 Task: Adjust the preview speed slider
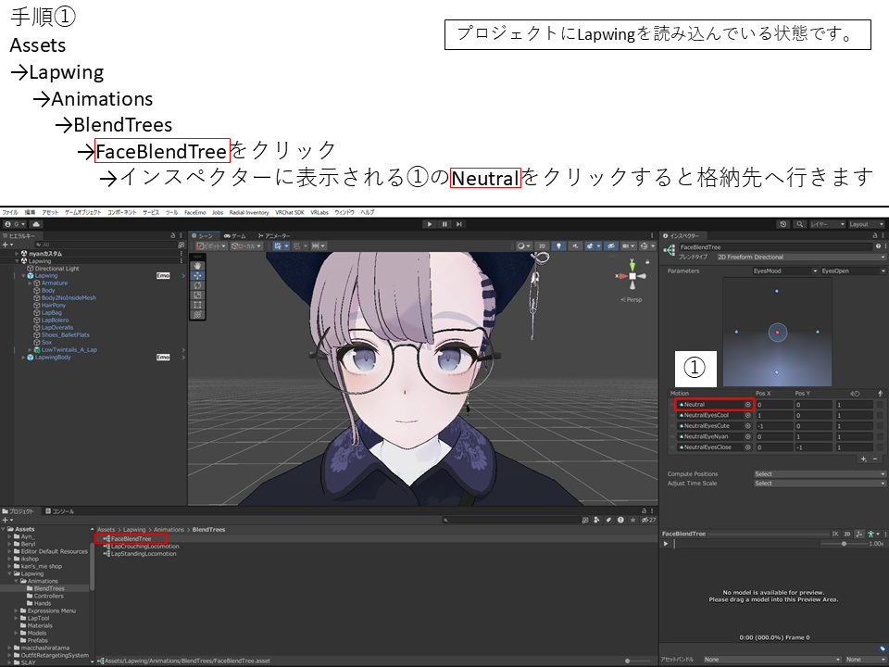pos(843,544)
